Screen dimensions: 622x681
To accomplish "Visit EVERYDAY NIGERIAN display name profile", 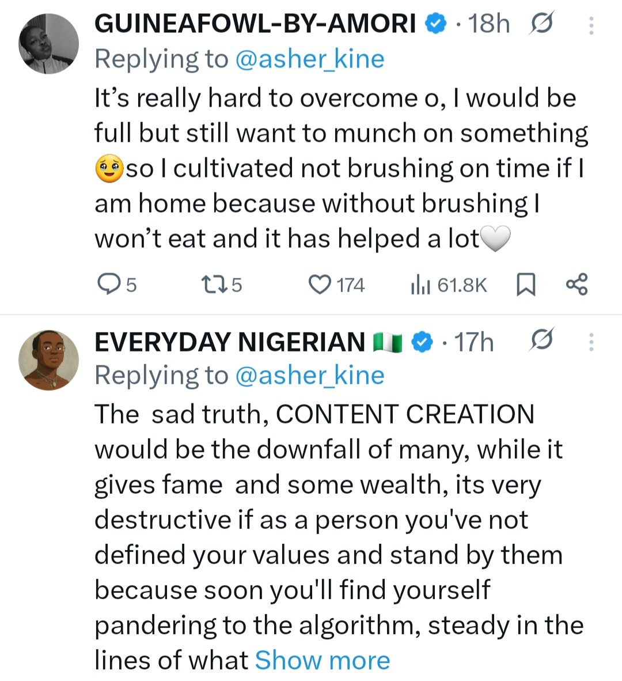I will [x=230, y=342].
